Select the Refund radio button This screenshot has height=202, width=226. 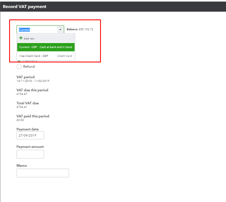point(19,67)
